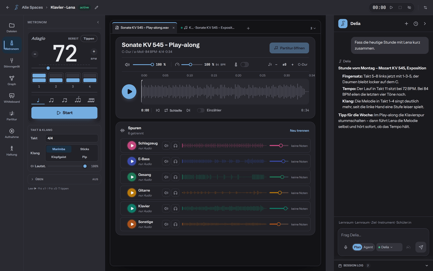Click the Frag Delia input field
Screen dimensions: 433x271
coord(383,235)
